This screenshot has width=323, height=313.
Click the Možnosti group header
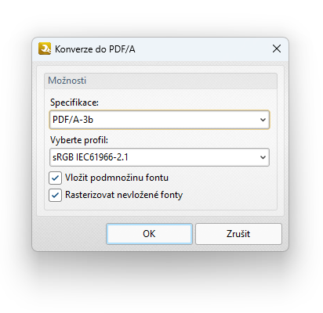click(161, 81)
